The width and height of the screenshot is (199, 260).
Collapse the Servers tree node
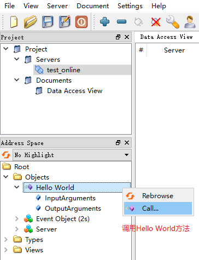coord(17,59)
